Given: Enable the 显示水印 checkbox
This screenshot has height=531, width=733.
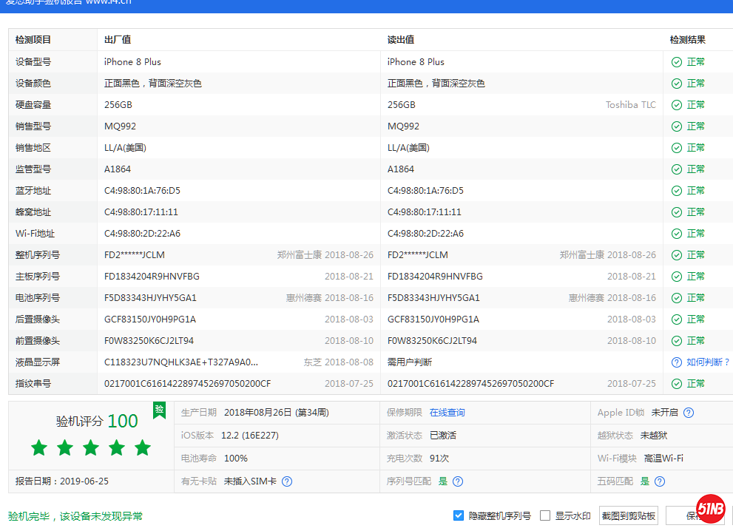Looking at the screenshot, I should (545, 515).
